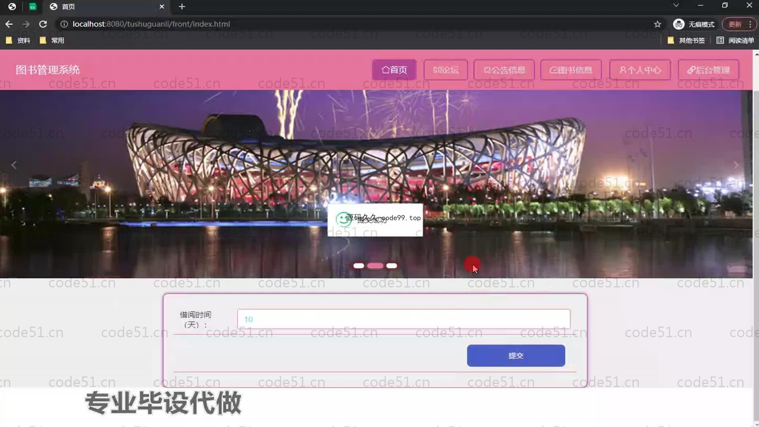Image resolution: width=759 pixels, height=427 pixels.
Task: Open the 公告信息 announcements nav item
Action: (x=504, y=70)
